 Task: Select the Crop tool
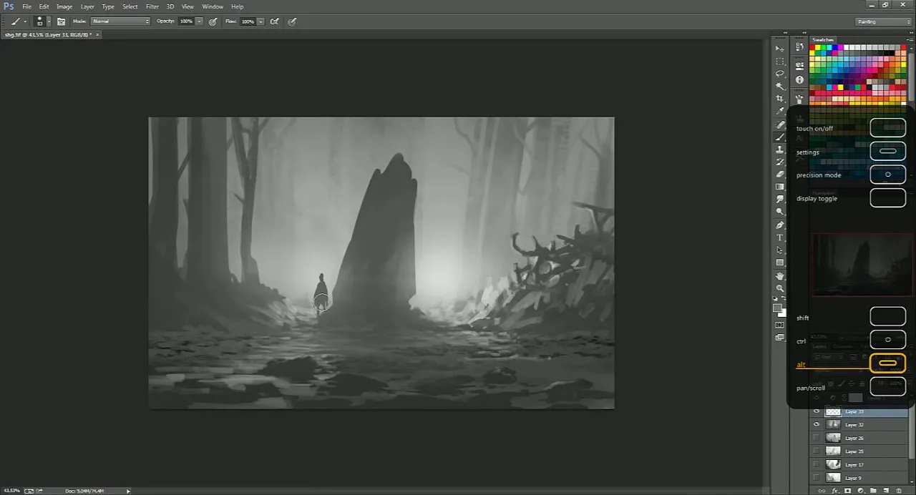click(780, 99)
